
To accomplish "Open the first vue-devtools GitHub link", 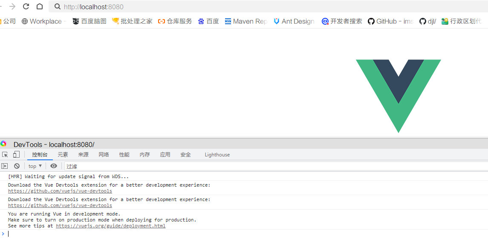I will 60,191.
